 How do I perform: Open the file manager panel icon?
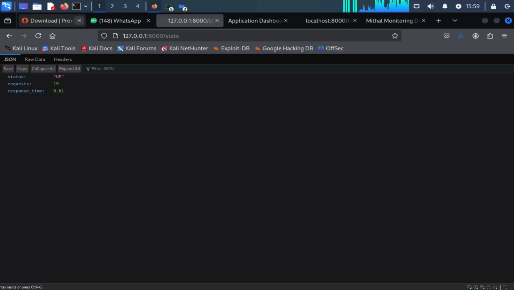click(x=37, y=6)
